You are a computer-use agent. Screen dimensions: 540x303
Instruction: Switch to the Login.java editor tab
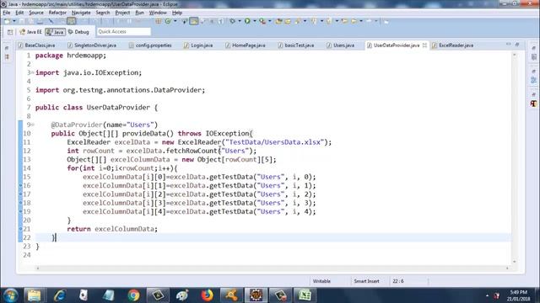(198, 45)
